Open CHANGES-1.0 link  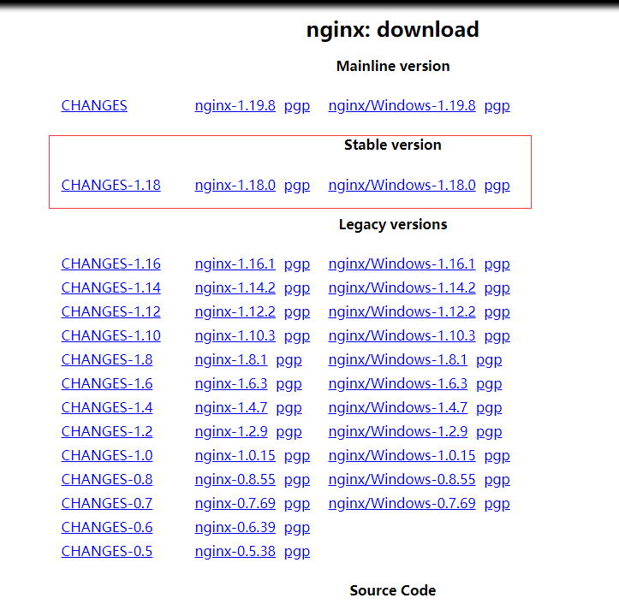pyautogui.click(x=106, y=455)
